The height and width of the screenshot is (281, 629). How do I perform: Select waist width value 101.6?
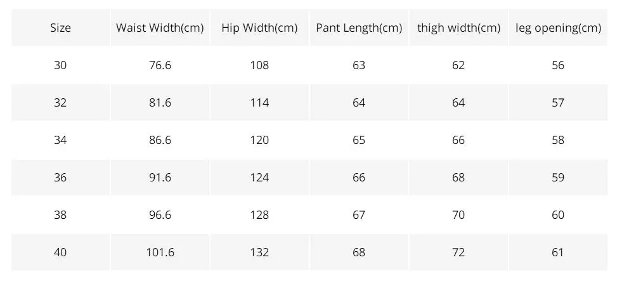coord(160,252)
